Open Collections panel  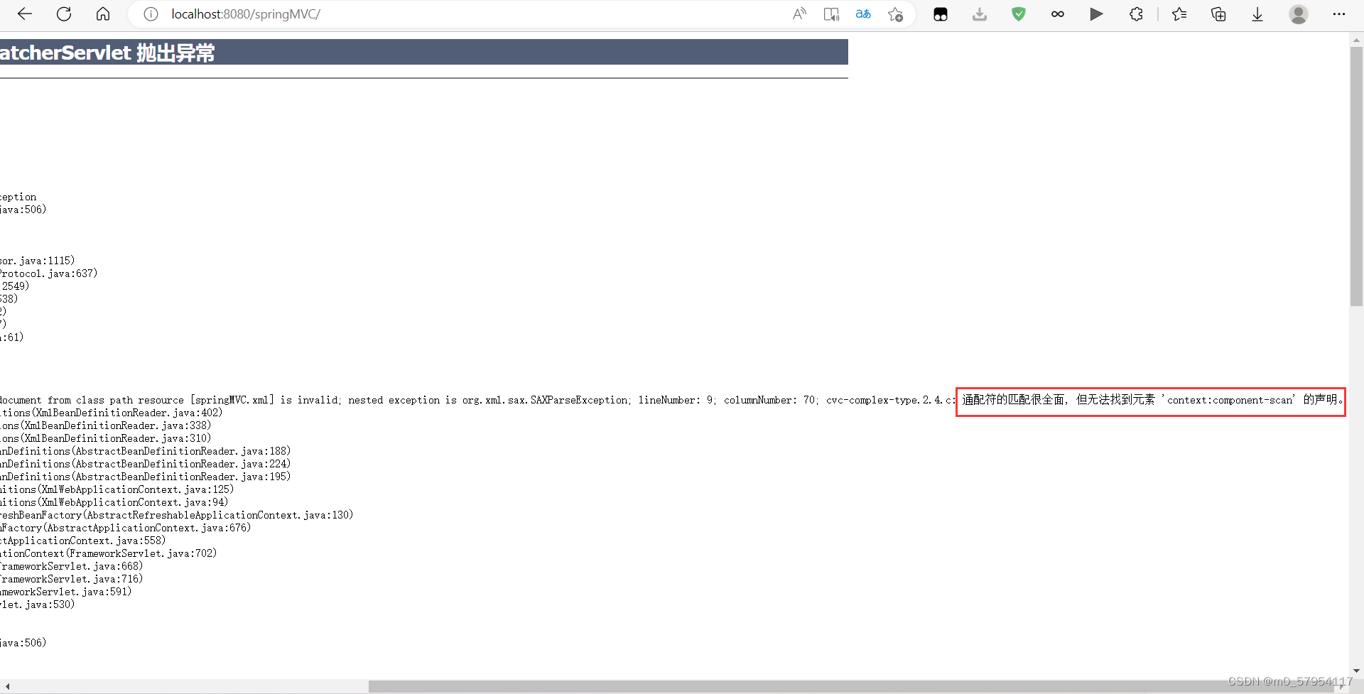[1218, 14]
